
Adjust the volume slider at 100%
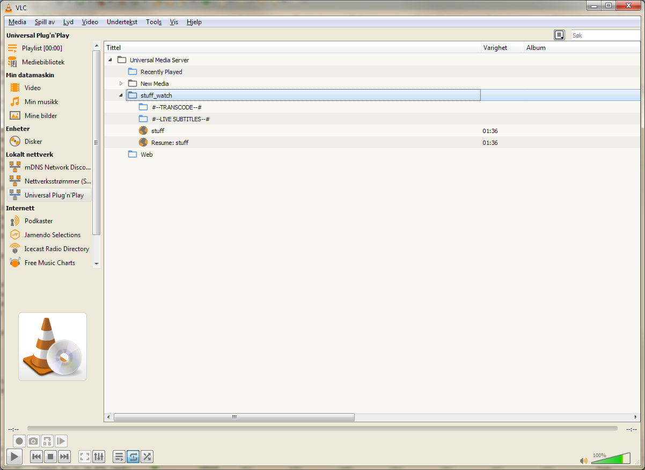pos(611,458)
